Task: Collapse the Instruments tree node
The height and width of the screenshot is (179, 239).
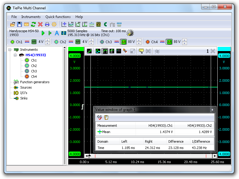Action: tap(10, 50)
